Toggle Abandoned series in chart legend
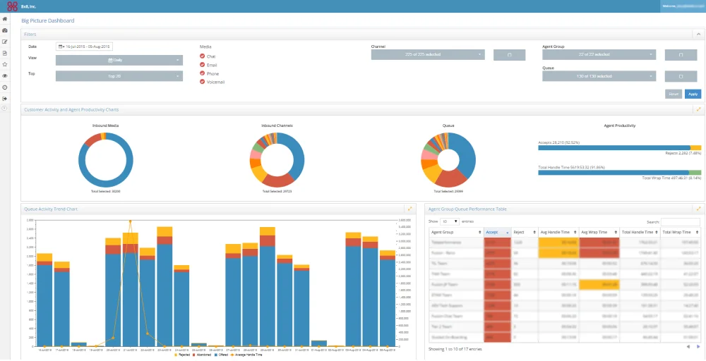This screenshot has width=706, height=361. [x=203, y=355]
